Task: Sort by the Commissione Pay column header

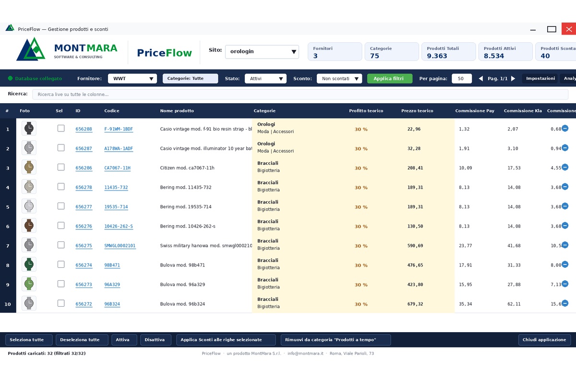Action: click(x=475, y=111)
